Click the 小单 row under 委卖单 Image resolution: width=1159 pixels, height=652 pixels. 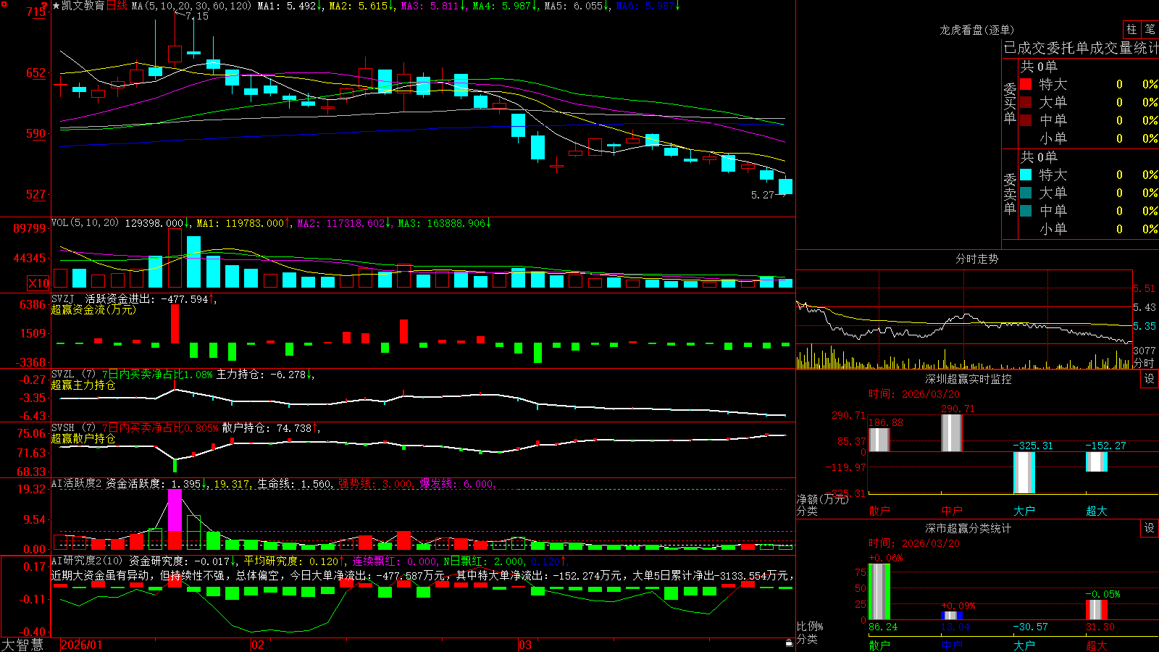pyautogui.click(x=1088, y=229)
